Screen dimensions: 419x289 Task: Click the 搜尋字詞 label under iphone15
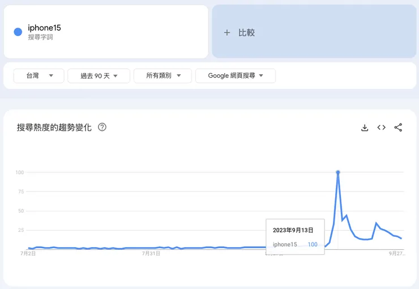click(x=40, y=37)
